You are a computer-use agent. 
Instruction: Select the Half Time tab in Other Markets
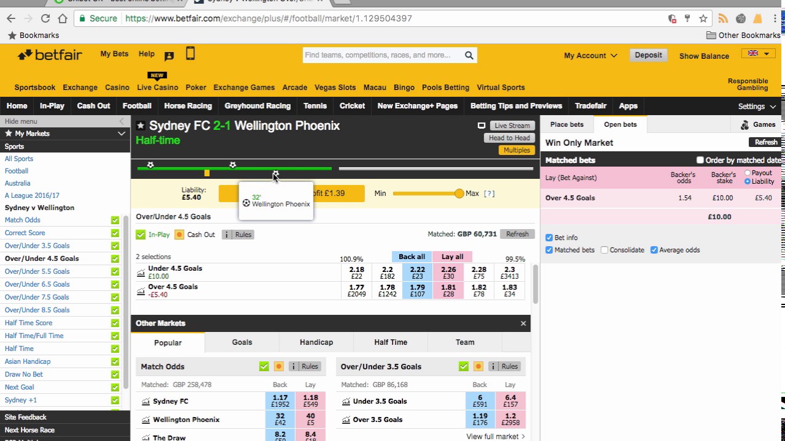tap(391, 342)
